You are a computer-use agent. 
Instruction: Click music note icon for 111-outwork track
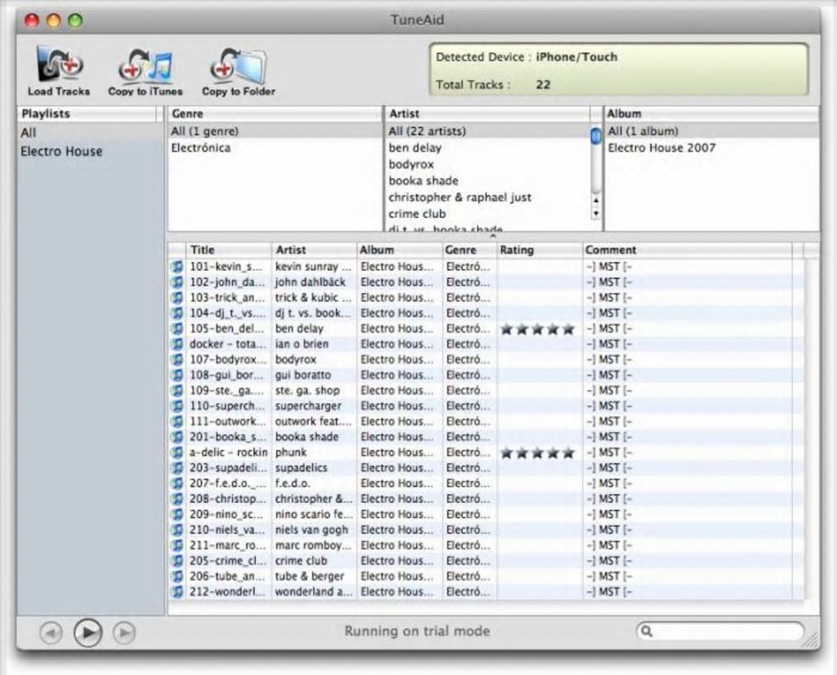[x=176, y=421]
